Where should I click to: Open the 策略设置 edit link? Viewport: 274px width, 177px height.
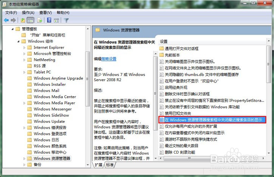coord(109,59)
